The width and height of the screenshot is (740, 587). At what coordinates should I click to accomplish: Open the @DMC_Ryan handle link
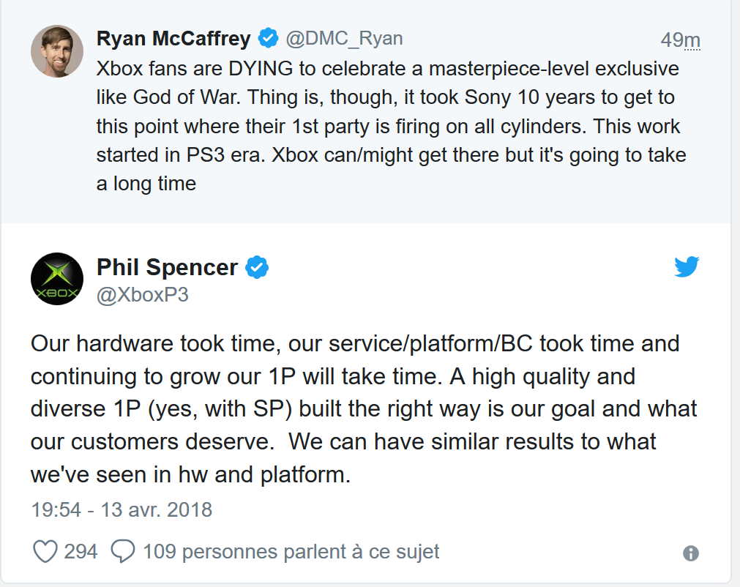344,38
